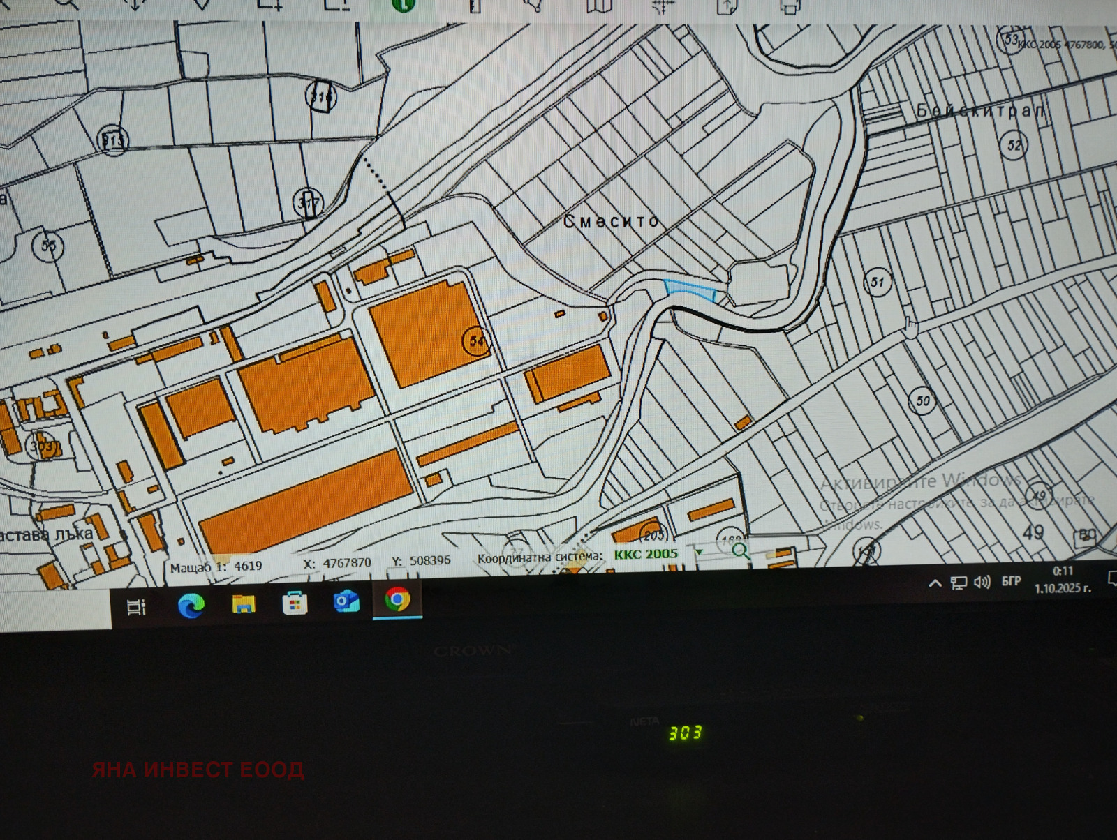Click the crosshair coordinates tool icon
The width and height of the screenshot is (1117, 840).
662,6
